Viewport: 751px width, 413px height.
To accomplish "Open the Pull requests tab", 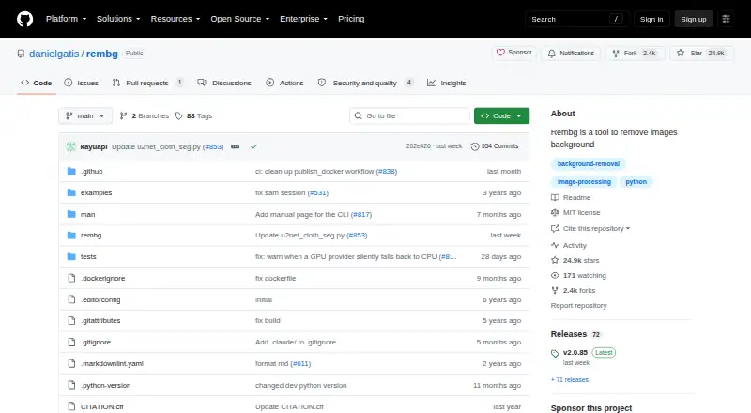I will 147,83.
